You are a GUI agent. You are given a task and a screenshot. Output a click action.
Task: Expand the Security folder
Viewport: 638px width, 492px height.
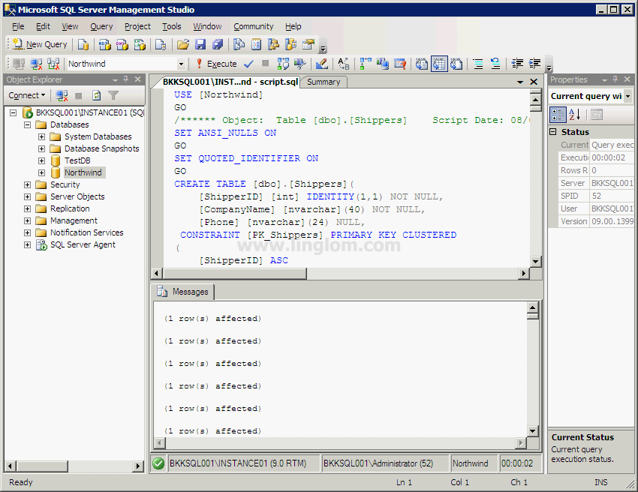pyautogui.click(x=27, y=184)
